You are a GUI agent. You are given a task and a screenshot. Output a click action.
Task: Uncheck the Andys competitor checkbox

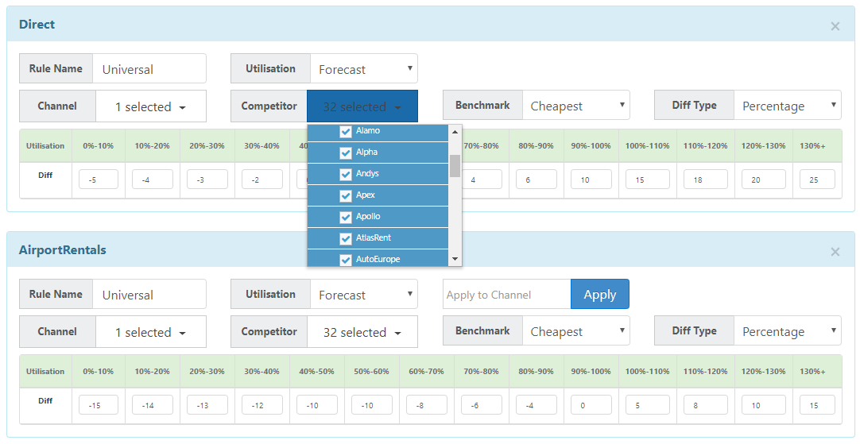pos(346,174)
